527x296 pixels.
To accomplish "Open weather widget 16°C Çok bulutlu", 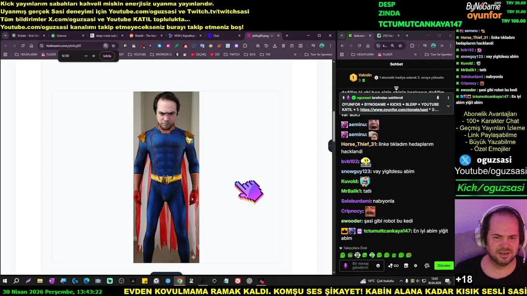I will tap(377, 281).
